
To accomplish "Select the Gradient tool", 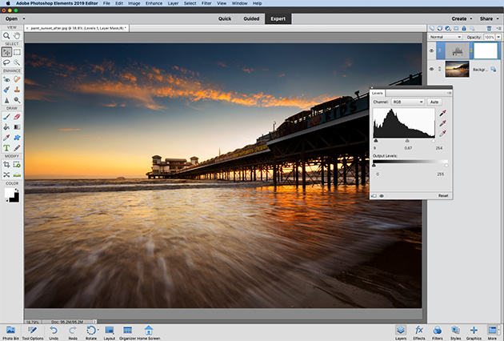I will 17,126.
